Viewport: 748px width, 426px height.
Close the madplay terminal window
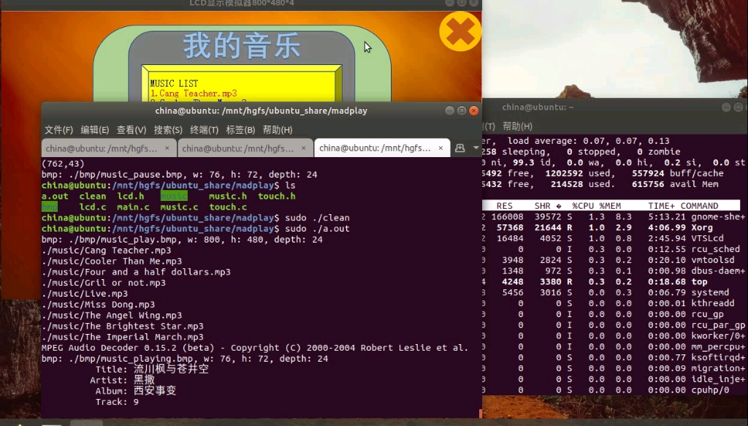tap(473, 110)
